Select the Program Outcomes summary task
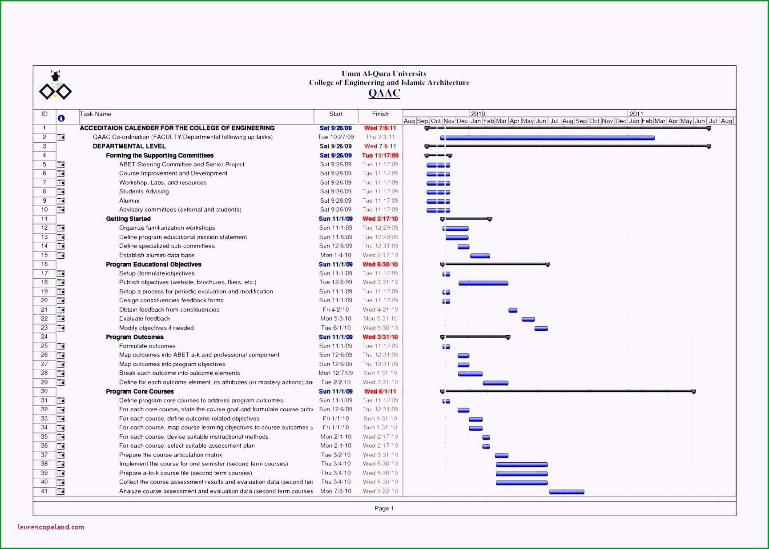The height and width of the screenshot is (549, 769). pos(134,337)
